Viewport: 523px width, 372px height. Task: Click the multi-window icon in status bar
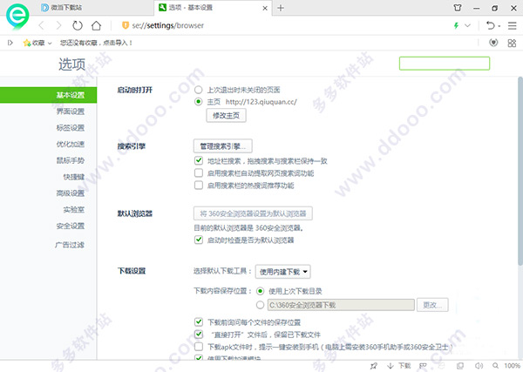pos(460,366)
